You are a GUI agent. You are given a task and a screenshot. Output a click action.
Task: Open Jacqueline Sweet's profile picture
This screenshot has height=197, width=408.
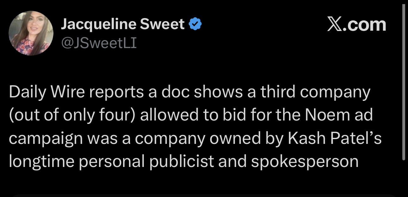[x=31, y=33]
